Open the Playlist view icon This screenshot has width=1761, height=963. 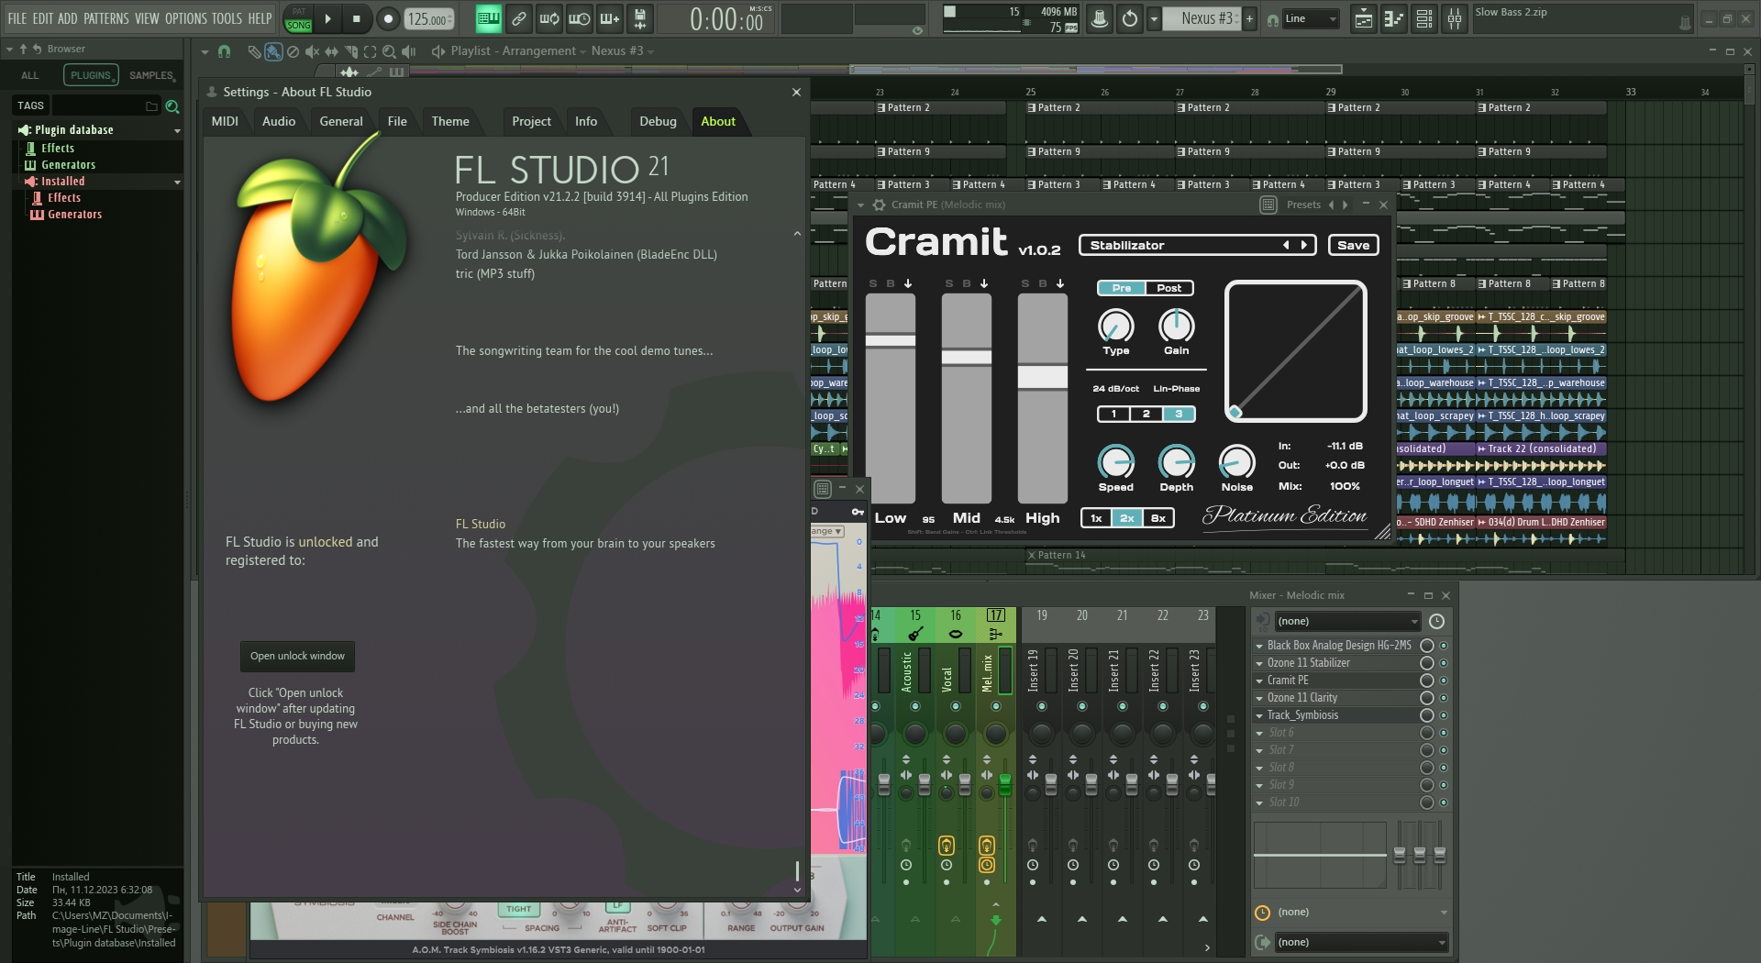1364,18
